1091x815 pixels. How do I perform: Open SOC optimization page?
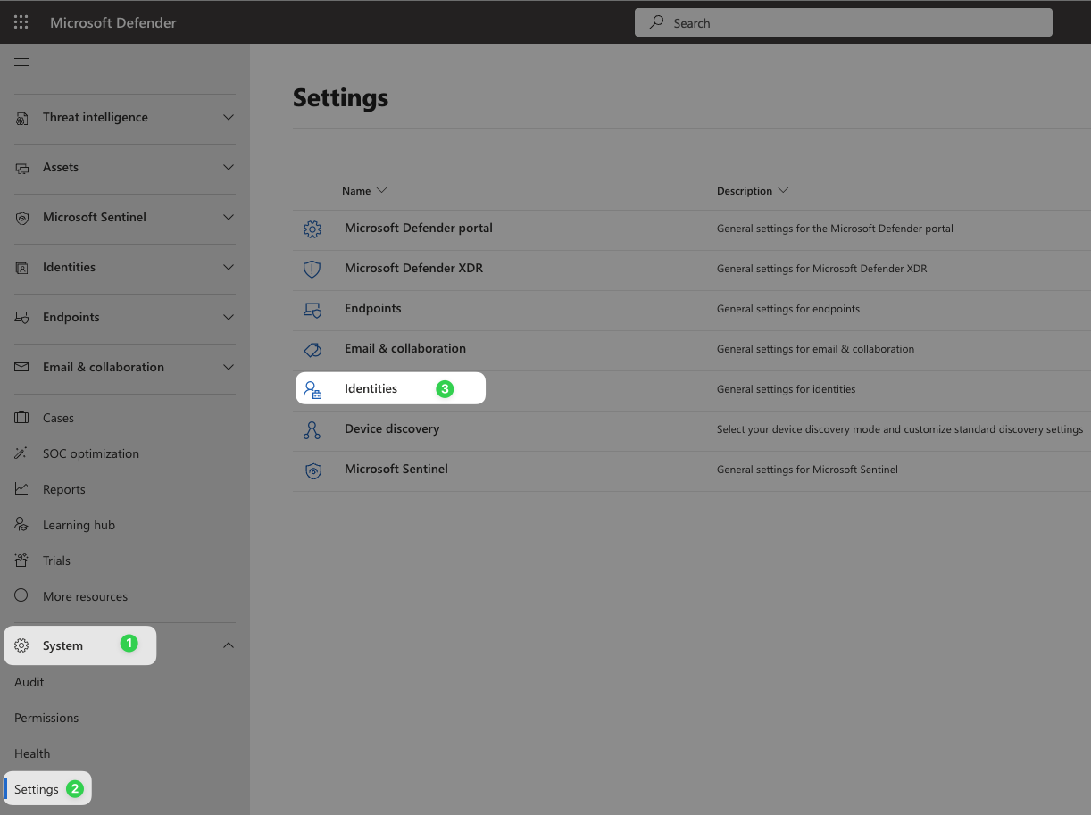[x=91, y=453]
